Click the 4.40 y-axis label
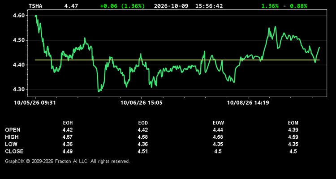Image resolution: width=336 pixels, height=179 pixels. coord(19,65)
